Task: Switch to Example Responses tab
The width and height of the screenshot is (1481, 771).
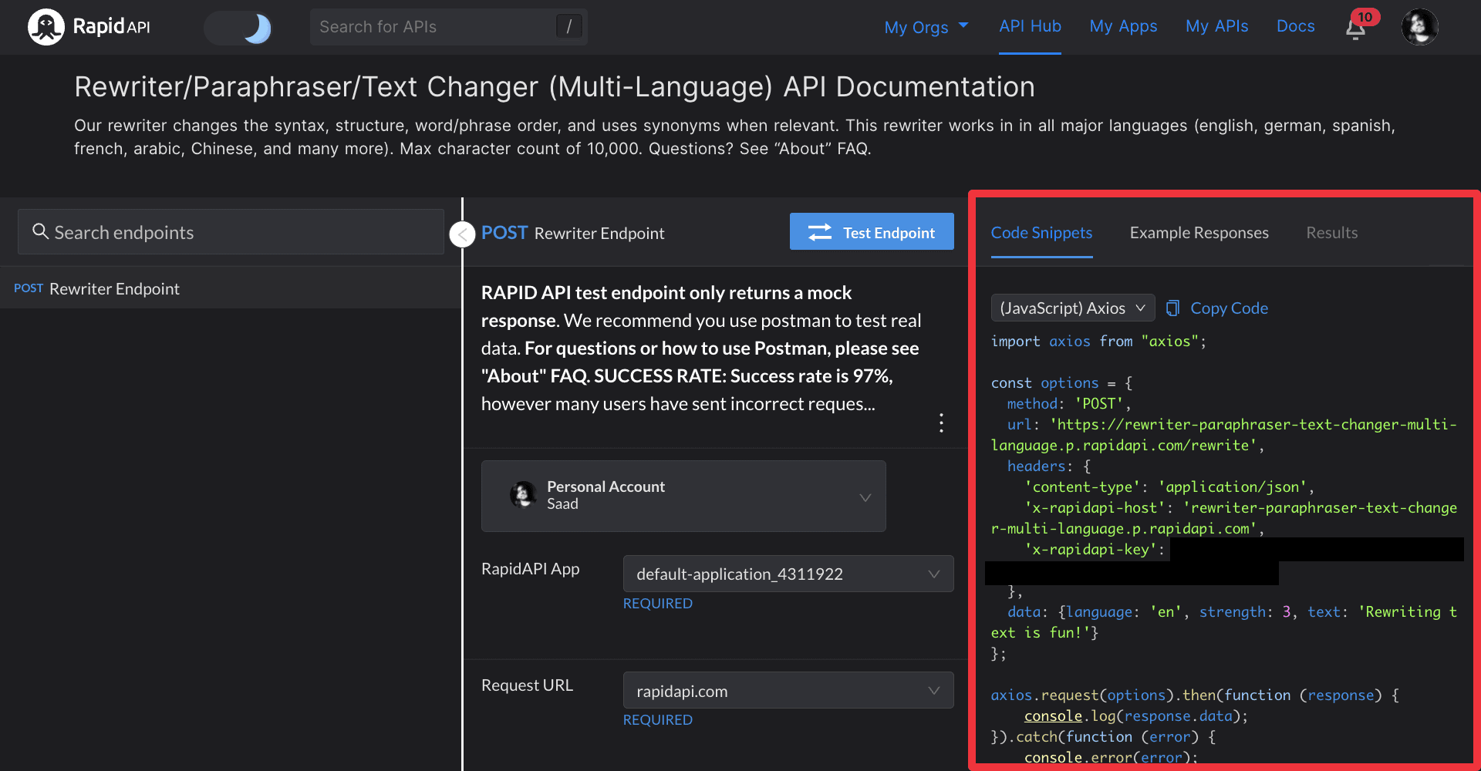Action: (x=1199, y=233)
